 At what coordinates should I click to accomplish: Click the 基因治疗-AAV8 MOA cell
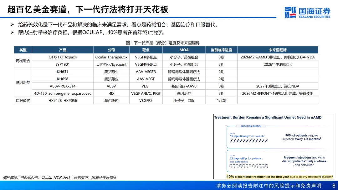point(184,86)
